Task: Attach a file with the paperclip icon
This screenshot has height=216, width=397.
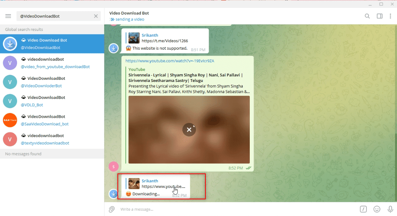Action: tap(111, 209)
